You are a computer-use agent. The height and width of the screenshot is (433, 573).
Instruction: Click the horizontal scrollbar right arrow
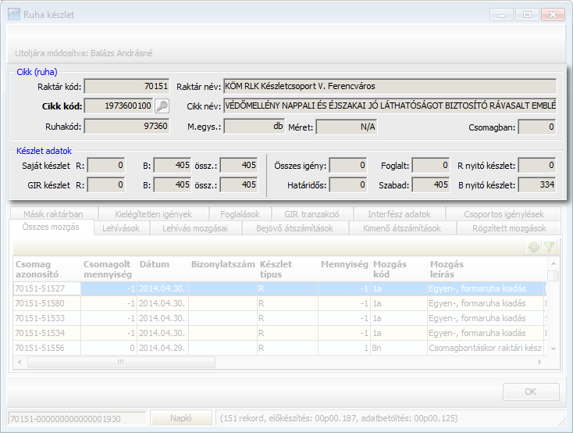tap(539, 362)
